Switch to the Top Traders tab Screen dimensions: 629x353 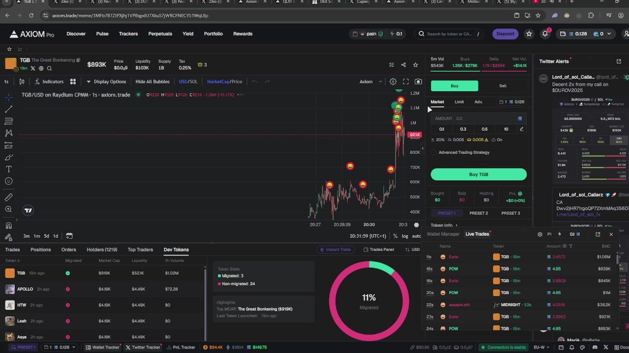pos(141,250)
